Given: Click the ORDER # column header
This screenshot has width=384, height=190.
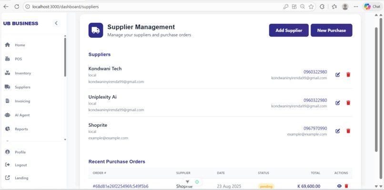Looking at the screenshot, I should pyautogui.click(x=99, y=173).
